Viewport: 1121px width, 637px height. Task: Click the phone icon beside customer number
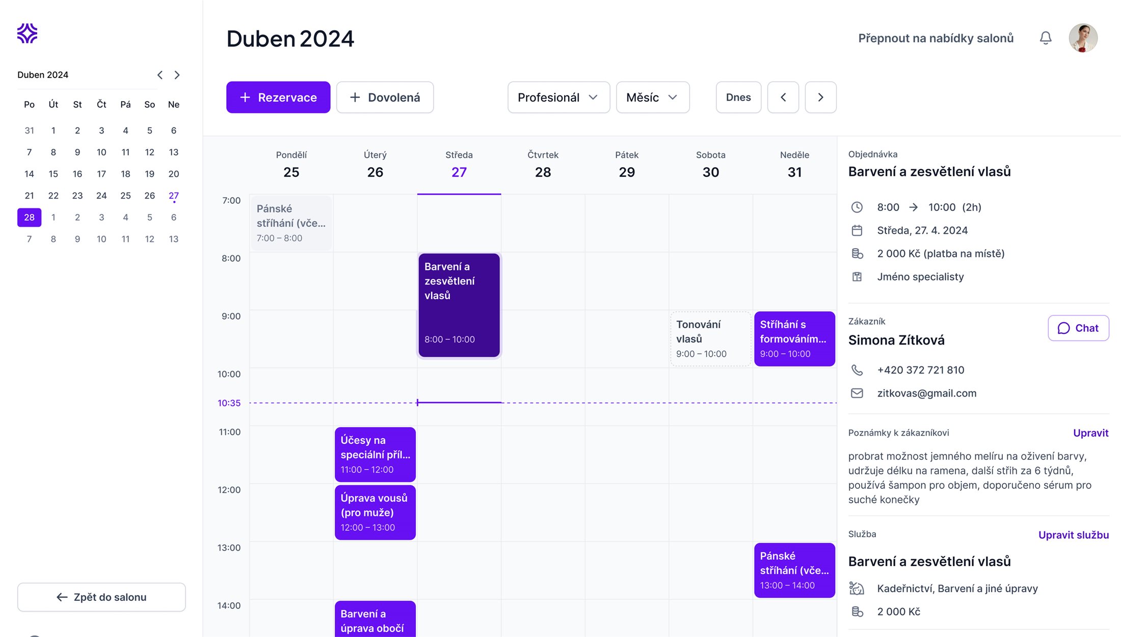857,370
